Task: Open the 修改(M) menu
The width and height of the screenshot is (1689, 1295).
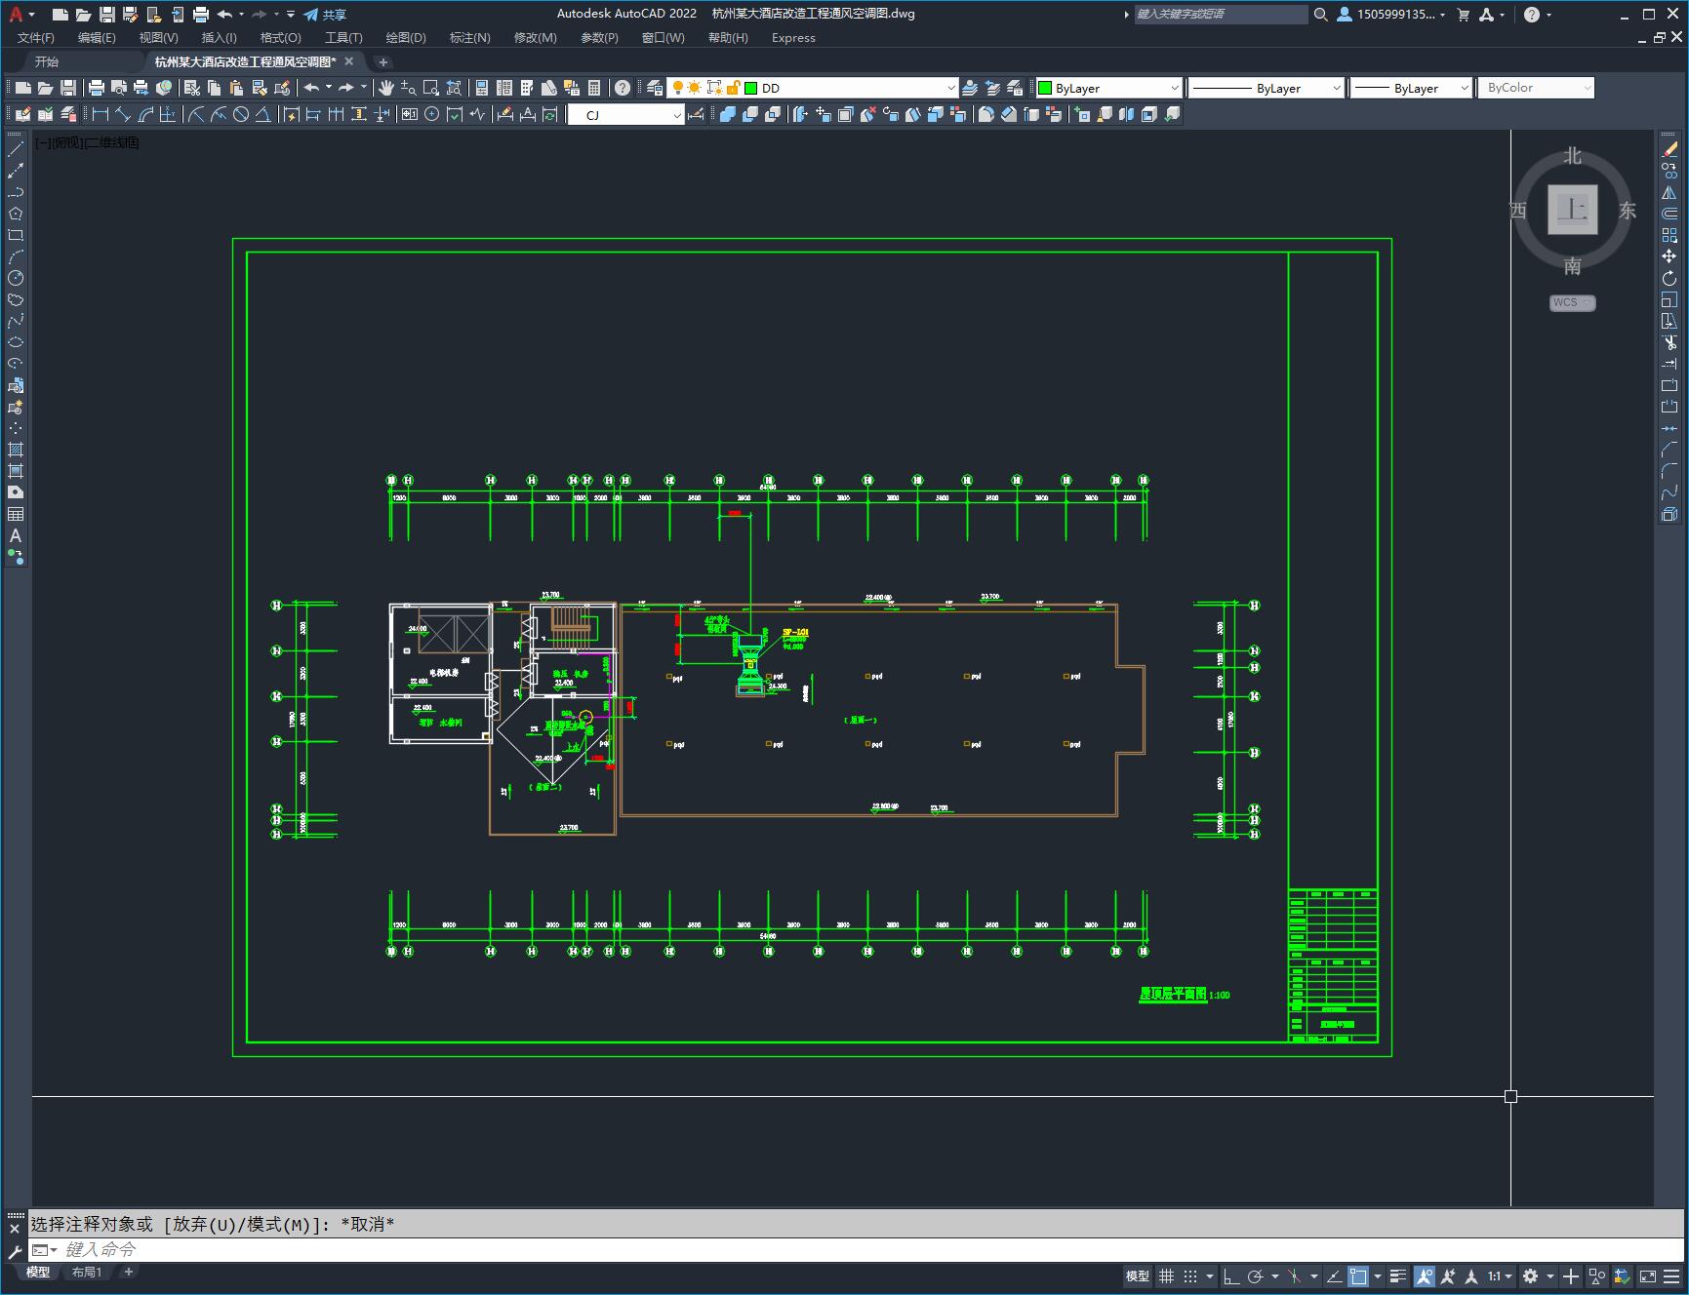Action: coord(535,37)
